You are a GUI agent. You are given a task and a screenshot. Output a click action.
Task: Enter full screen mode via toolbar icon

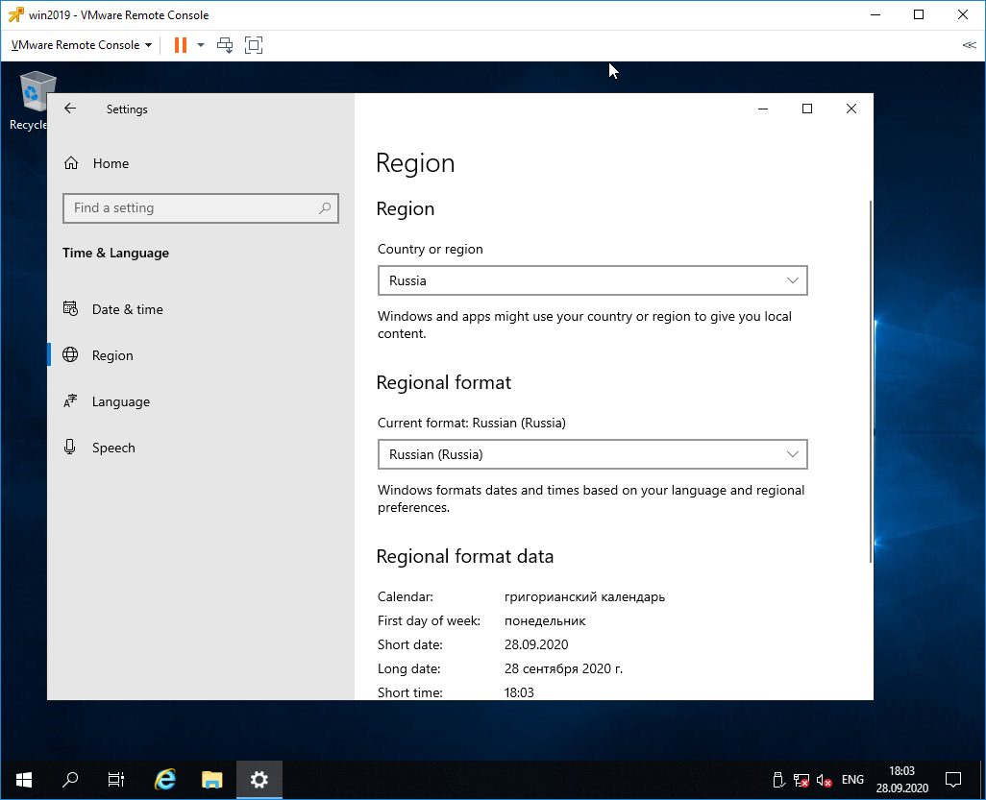254,45
